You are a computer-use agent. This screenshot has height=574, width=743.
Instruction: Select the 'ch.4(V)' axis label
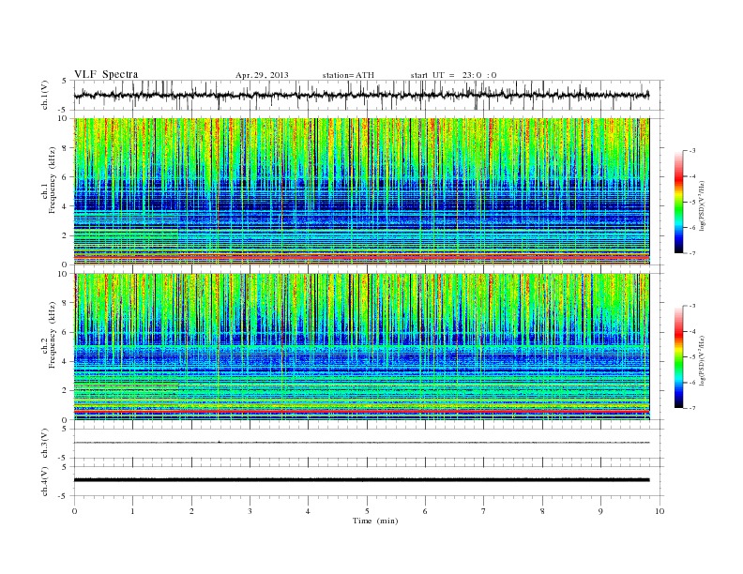45,481
